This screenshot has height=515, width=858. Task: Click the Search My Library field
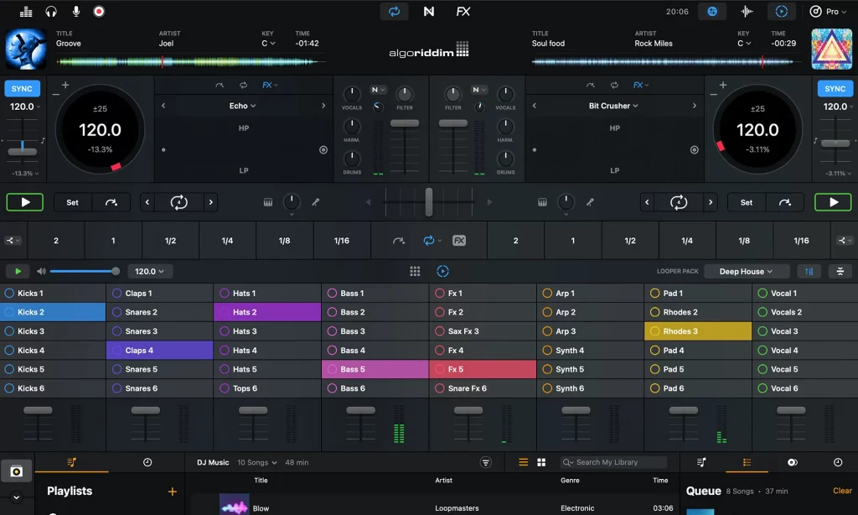[614, 462]
